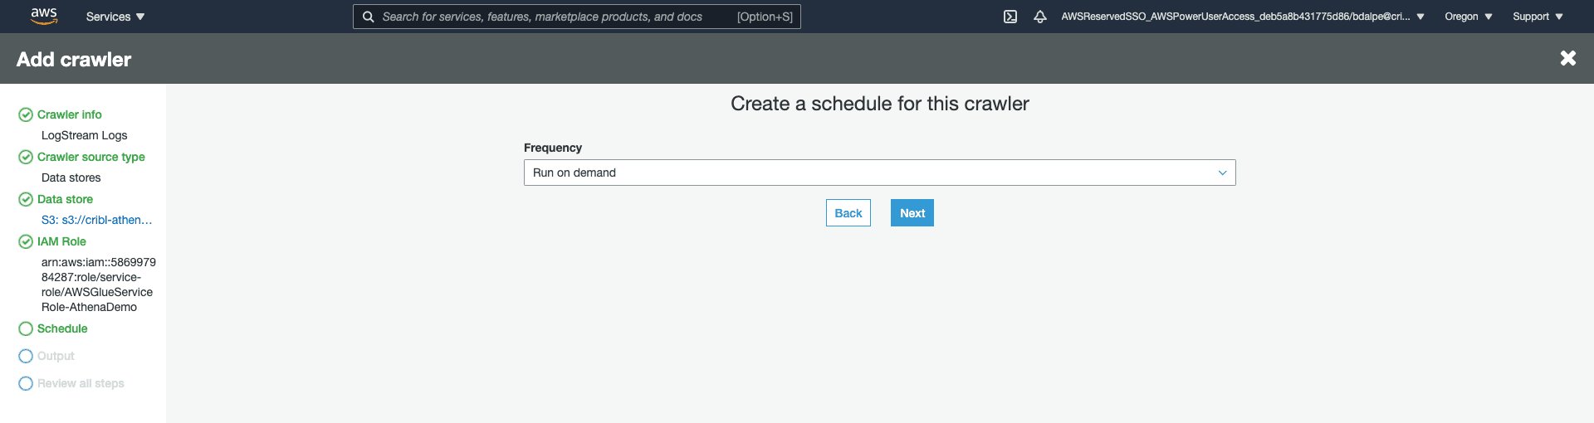Screen dimensions: 1594x423
Task: Click the Data store checkmark icon
Action: pos(26,199)
